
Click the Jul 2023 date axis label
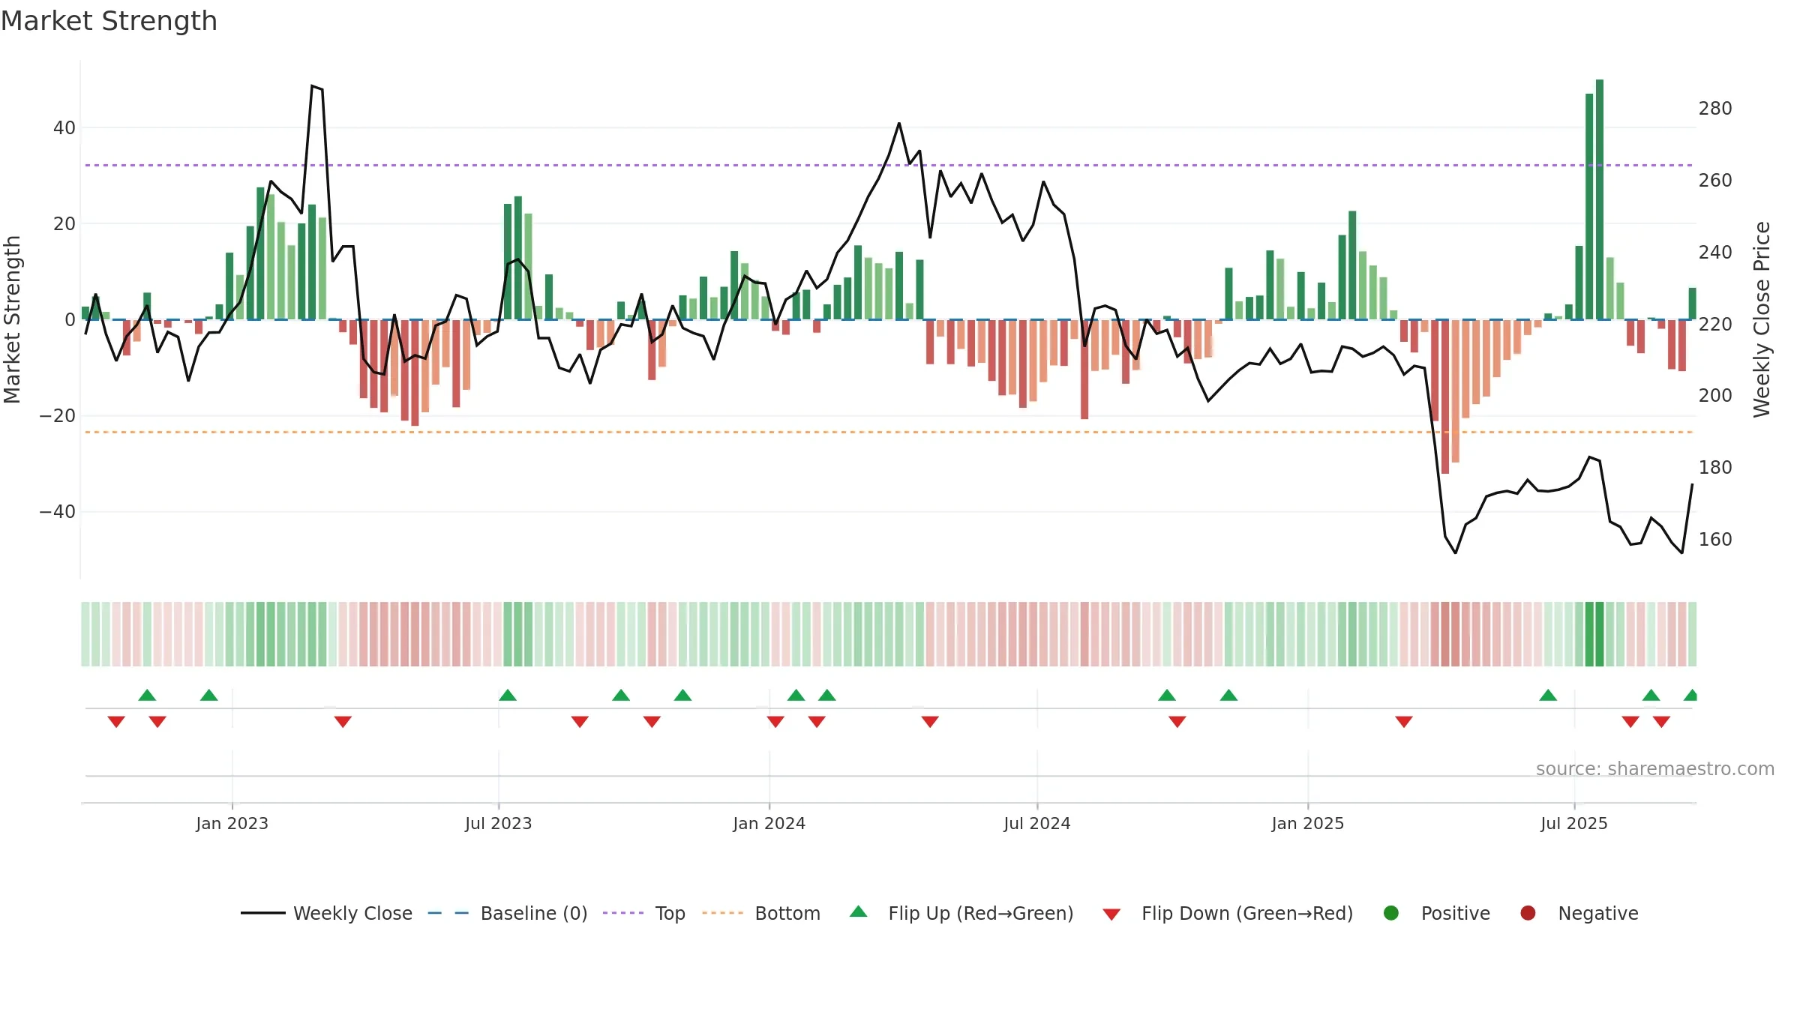coord(499,823)
